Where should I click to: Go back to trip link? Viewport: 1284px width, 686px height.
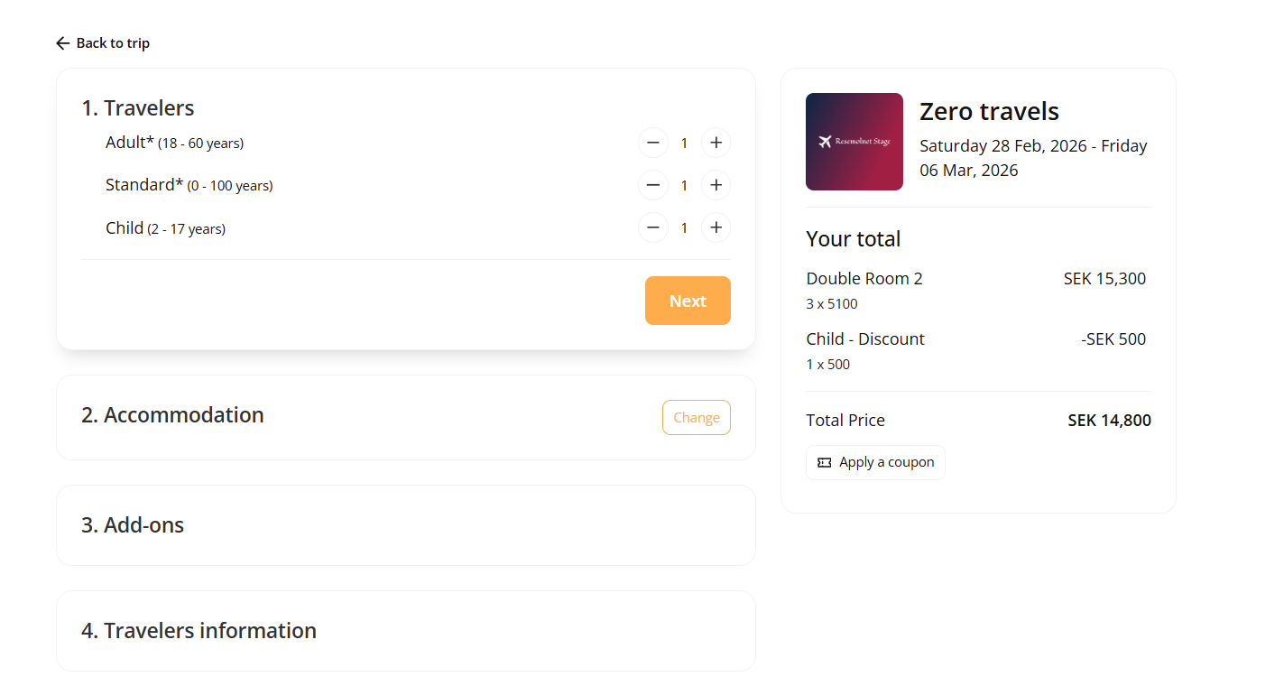(x=113, y=43)
